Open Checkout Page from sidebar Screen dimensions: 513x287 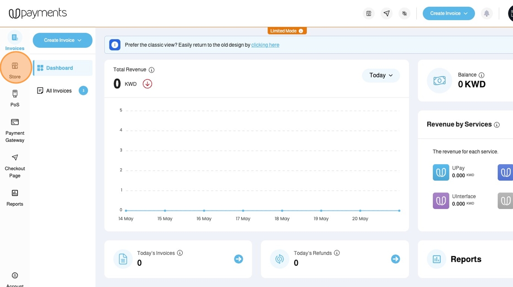pos(15,166)
